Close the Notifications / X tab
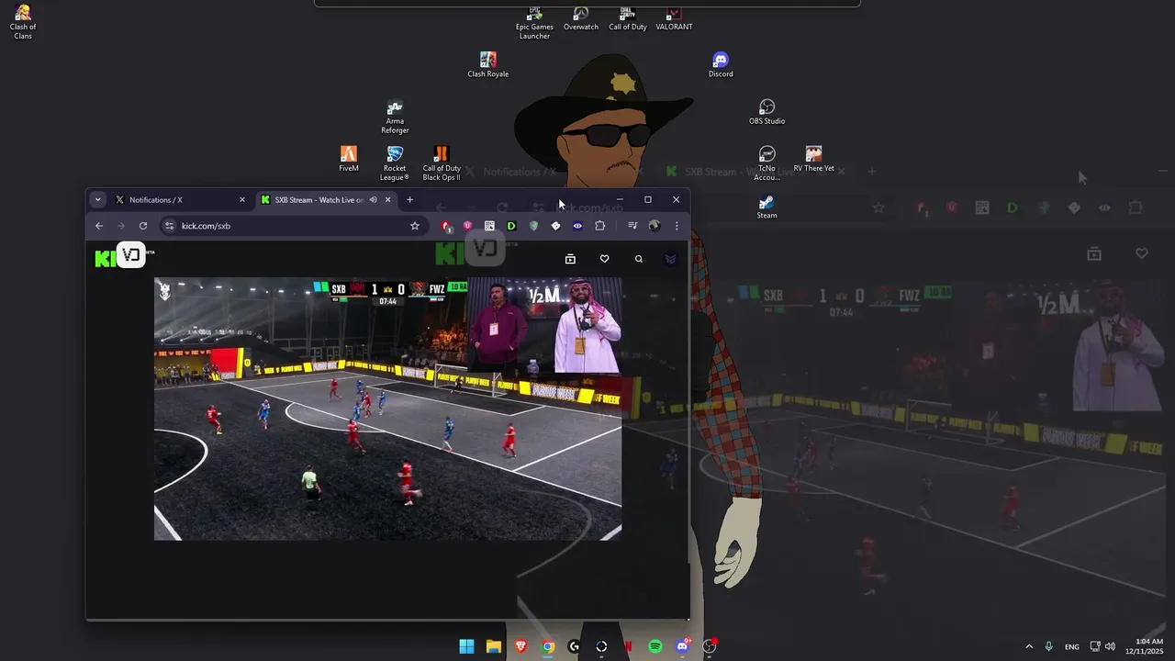Image resolution: width=1175 pixels, height=661 pixels. pos(242,199)
